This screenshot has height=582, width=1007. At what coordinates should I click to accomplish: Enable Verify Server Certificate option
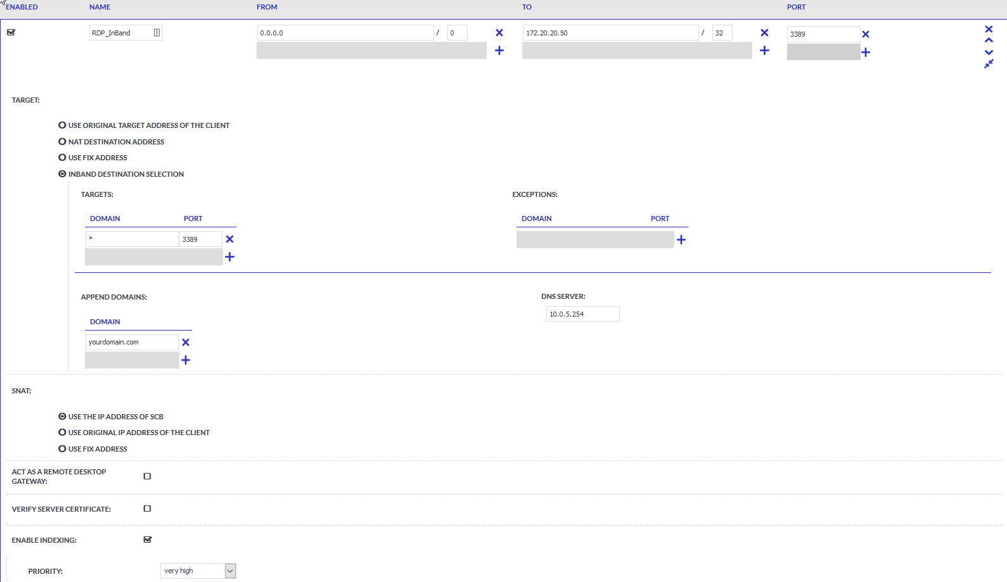pyautogui.click(x=147, y=509)
